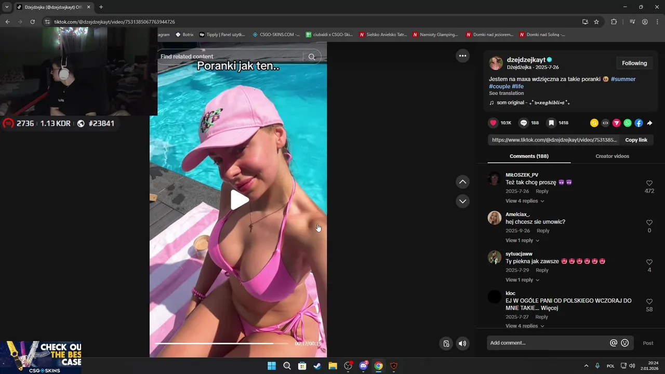Screen dimensions: 665x374
Task: Click the Copy link button
Action: [636, 140]
